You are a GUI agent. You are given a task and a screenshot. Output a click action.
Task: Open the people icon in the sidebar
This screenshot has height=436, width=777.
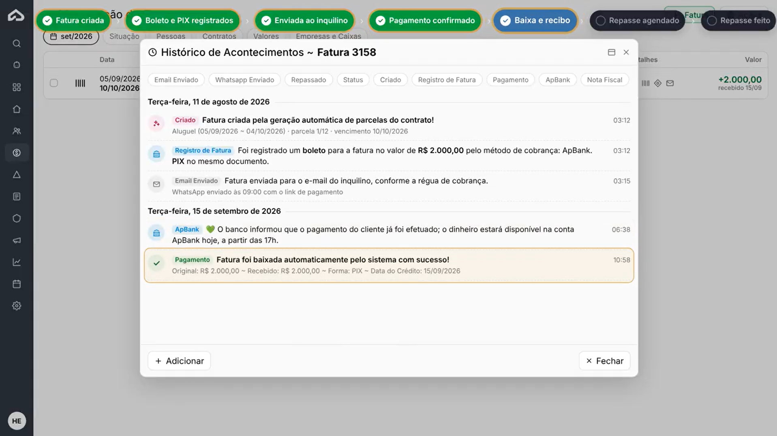tap(17, 131)
